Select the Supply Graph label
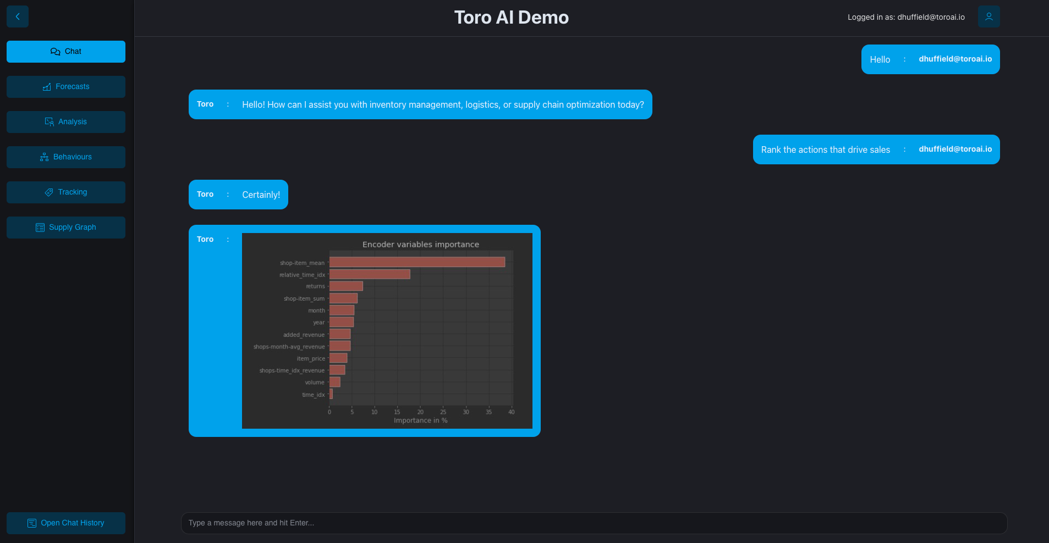This screenshot has height=543, width=1049. click(72, 228)
